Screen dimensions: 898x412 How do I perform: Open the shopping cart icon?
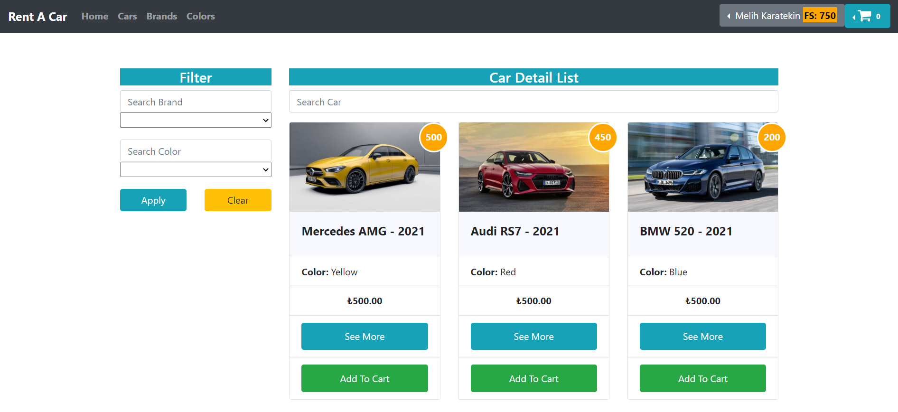867,16
